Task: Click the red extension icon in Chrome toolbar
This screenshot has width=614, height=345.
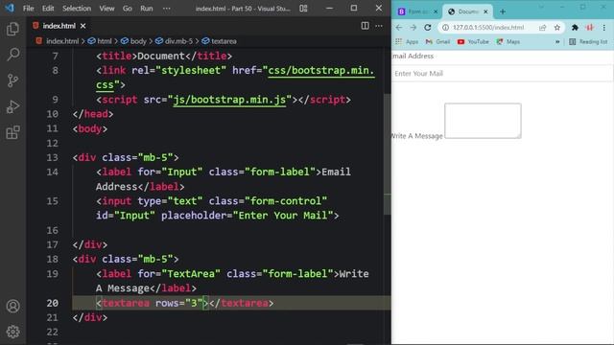Action: pos(589,28)
